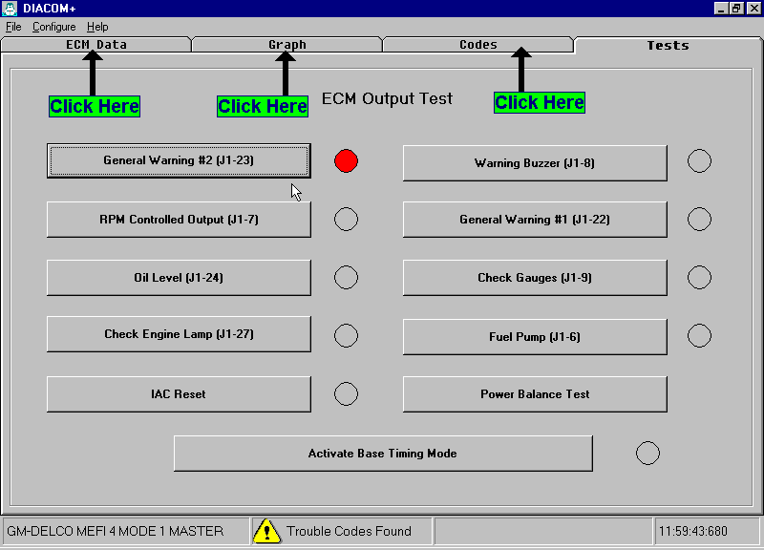Click indicator circle beside Activate Base Timing Mode

[647, 453]
